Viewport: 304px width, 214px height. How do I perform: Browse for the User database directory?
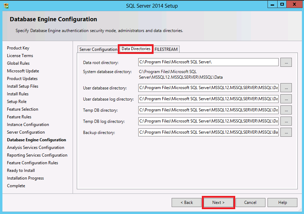point(286,88)
